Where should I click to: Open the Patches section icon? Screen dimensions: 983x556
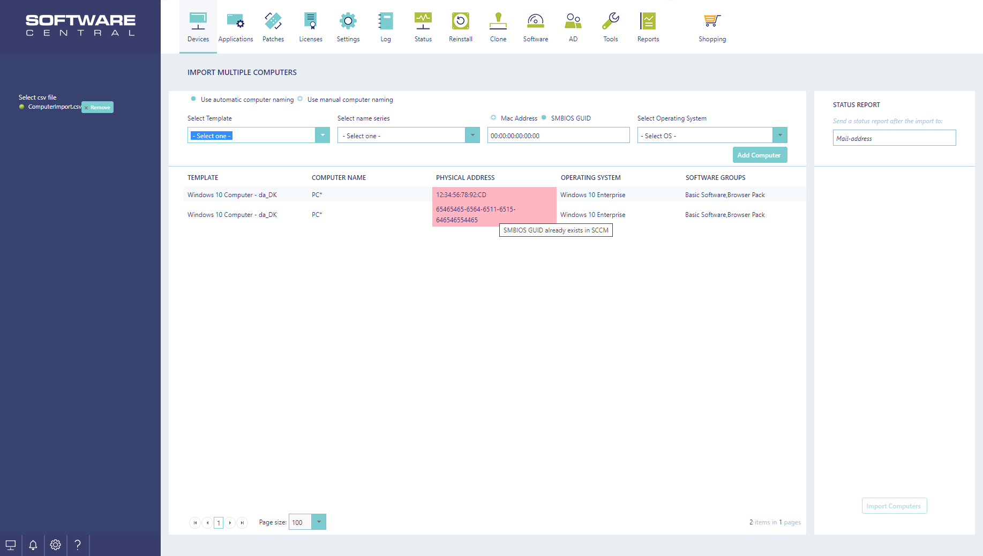(273, 21)
